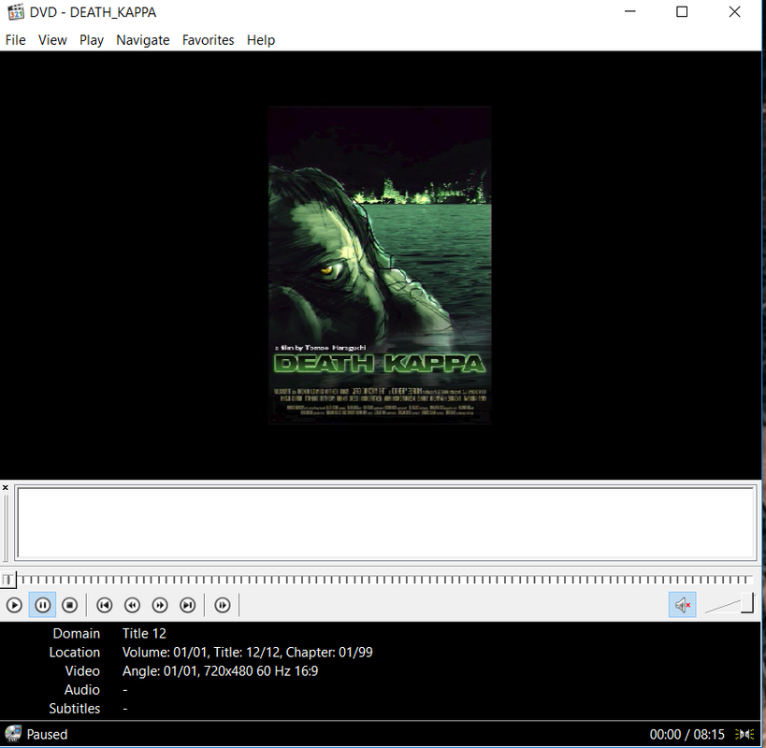This screenshot has height=748, width=766.
Task: Click the Pause button
Action: [x=42, y=605]
